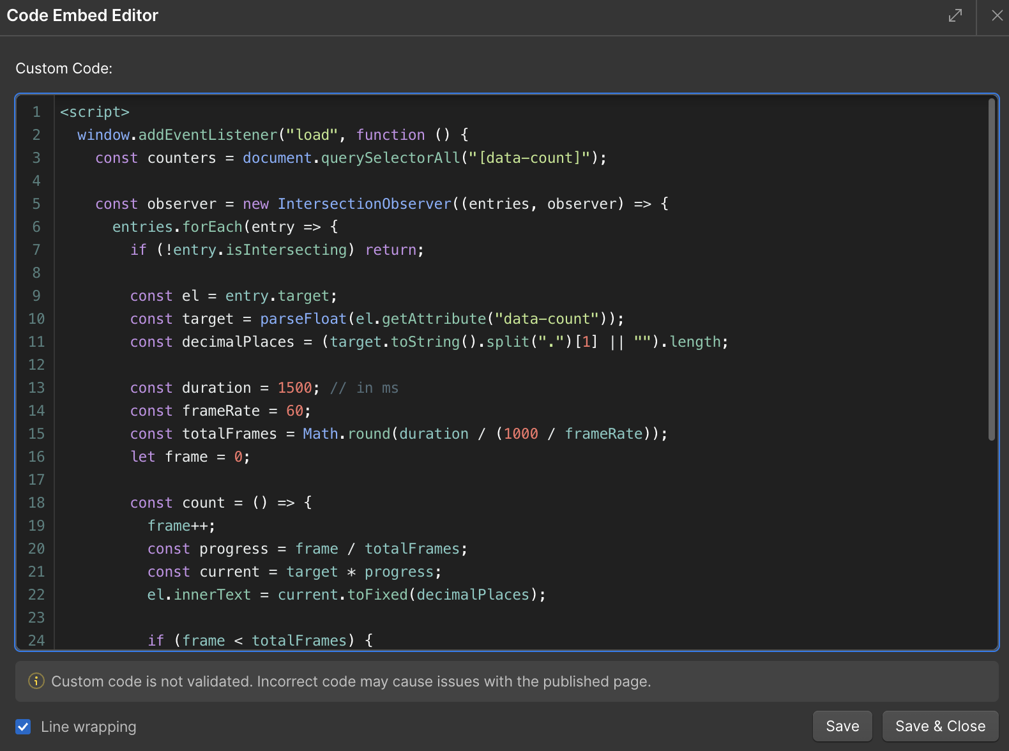This screenshot has width=1009, height=751.
Task: Click the frameRate value 60 on line 14
Action: (294, 411)
